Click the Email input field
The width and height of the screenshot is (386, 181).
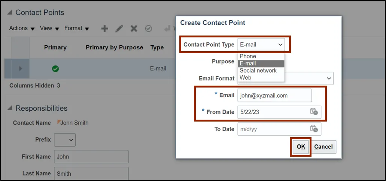(274, 95)
